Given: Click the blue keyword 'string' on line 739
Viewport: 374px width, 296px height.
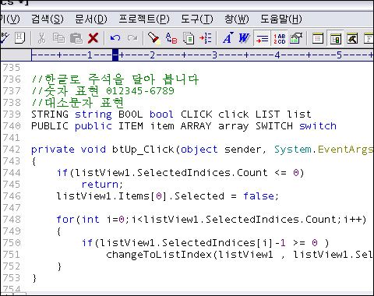Looking at the screenshot, I should (x=93, y=115).
